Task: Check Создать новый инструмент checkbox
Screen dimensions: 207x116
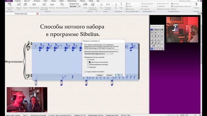Action: 85,72
